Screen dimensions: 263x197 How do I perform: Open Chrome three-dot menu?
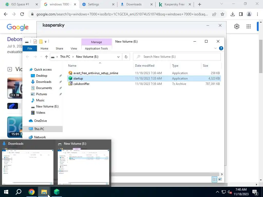[257, 14]
